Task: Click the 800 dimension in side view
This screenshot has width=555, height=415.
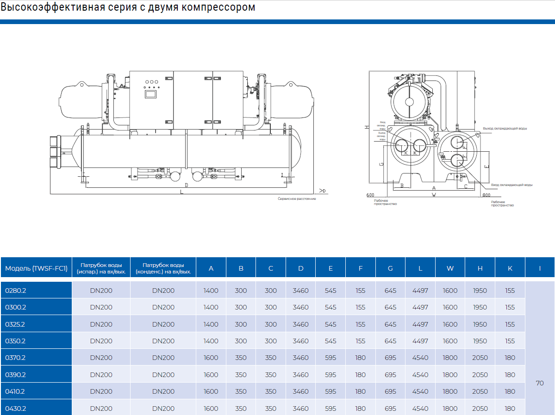Action: tap(486, 195)
